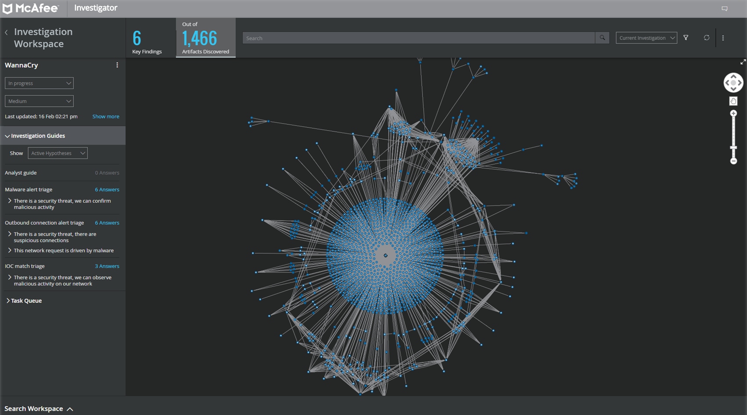Click the graph pan navigation control
Viewport: 747px width, 415px height.
(733, 83)
